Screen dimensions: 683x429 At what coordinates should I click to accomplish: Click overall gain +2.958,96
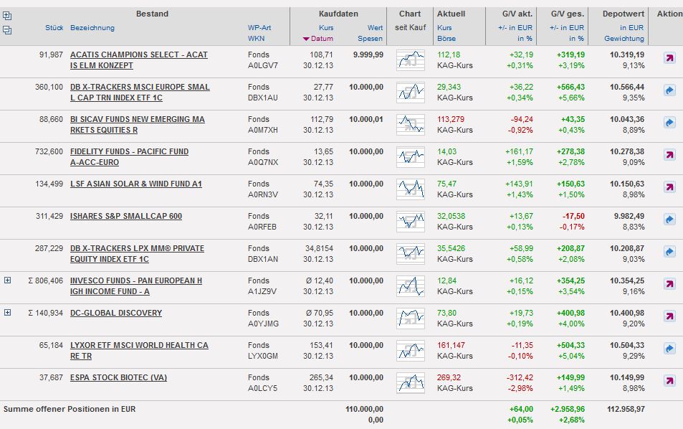pyautogui.click(x=568, y=409)
